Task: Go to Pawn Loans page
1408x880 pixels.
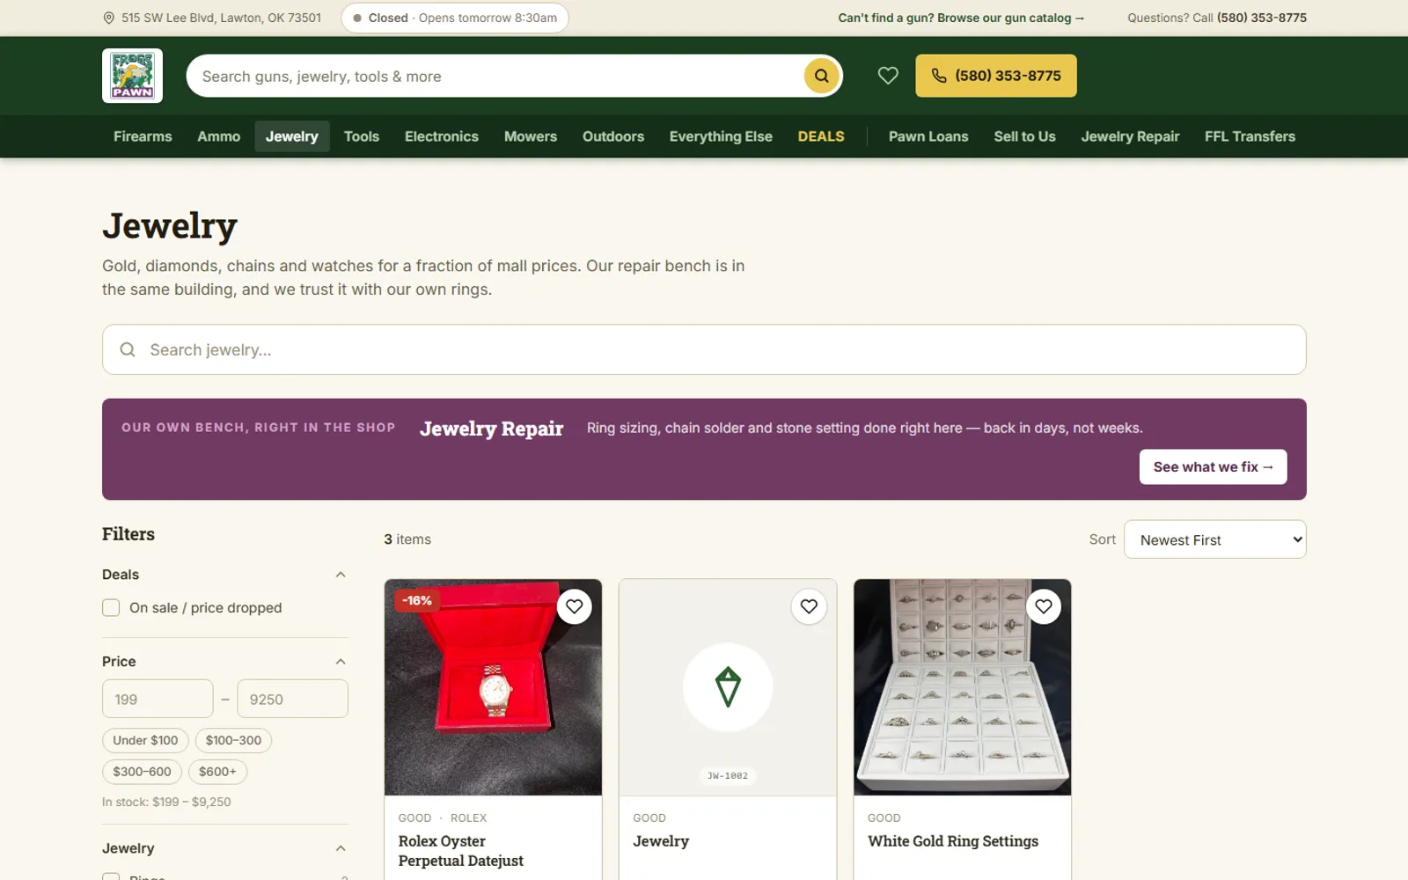Action: 928,136
